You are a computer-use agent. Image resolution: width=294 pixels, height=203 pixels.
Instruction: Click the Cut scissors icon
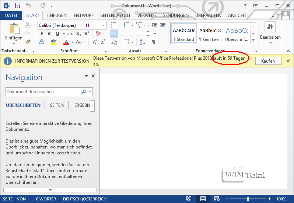coord(28,25)
